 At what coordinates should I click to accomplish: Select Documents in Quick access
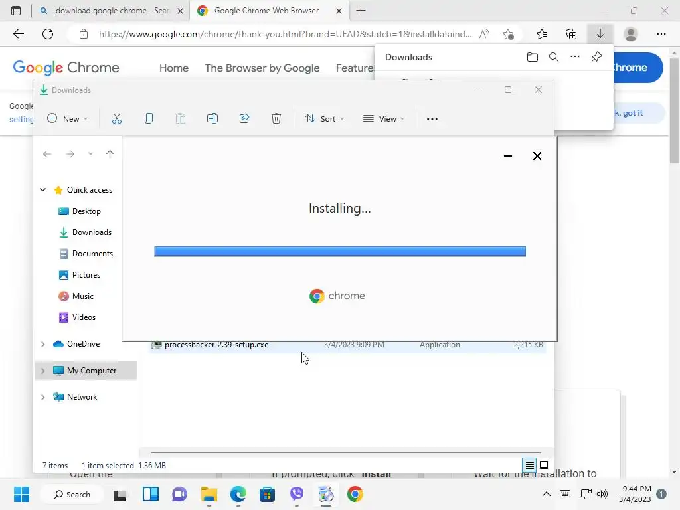[x=92, y=254]
